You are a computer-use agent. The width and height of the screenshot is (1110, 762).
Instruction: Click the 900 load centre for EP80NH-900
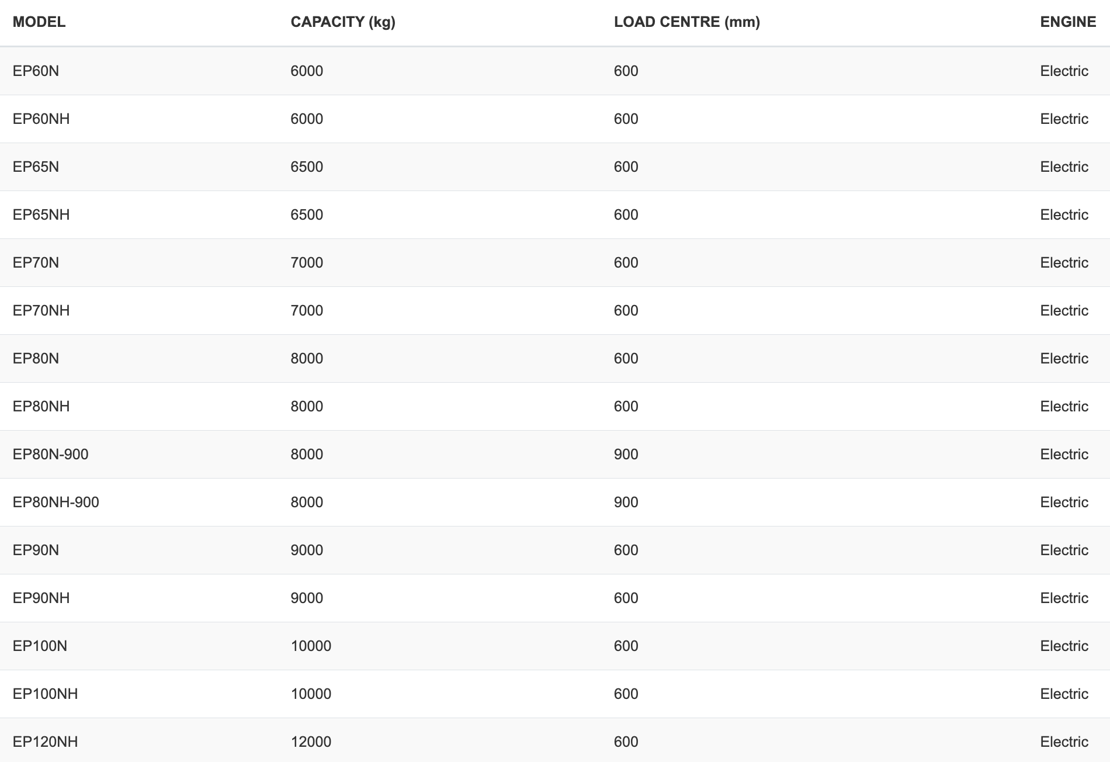coord(626,503)
